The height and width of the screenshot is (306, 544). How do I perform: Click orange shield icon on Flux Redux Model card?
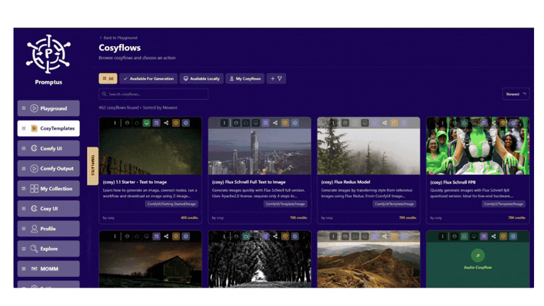(x=394, y=123)
